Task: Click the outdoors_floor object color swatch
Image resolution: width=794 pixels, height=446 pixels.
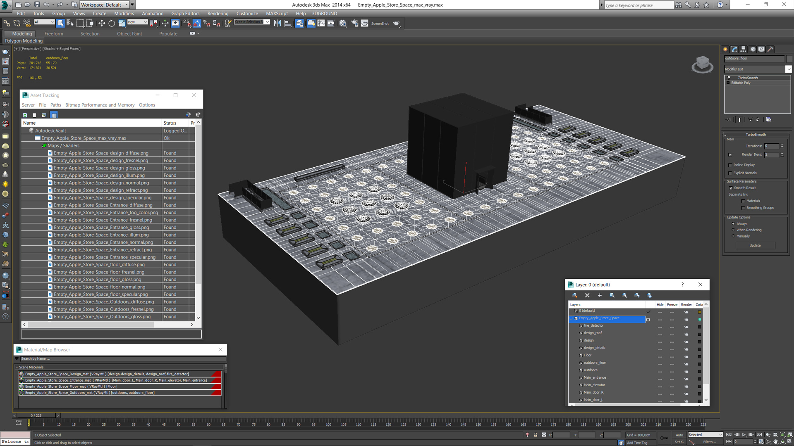Action: pos(789,59)
